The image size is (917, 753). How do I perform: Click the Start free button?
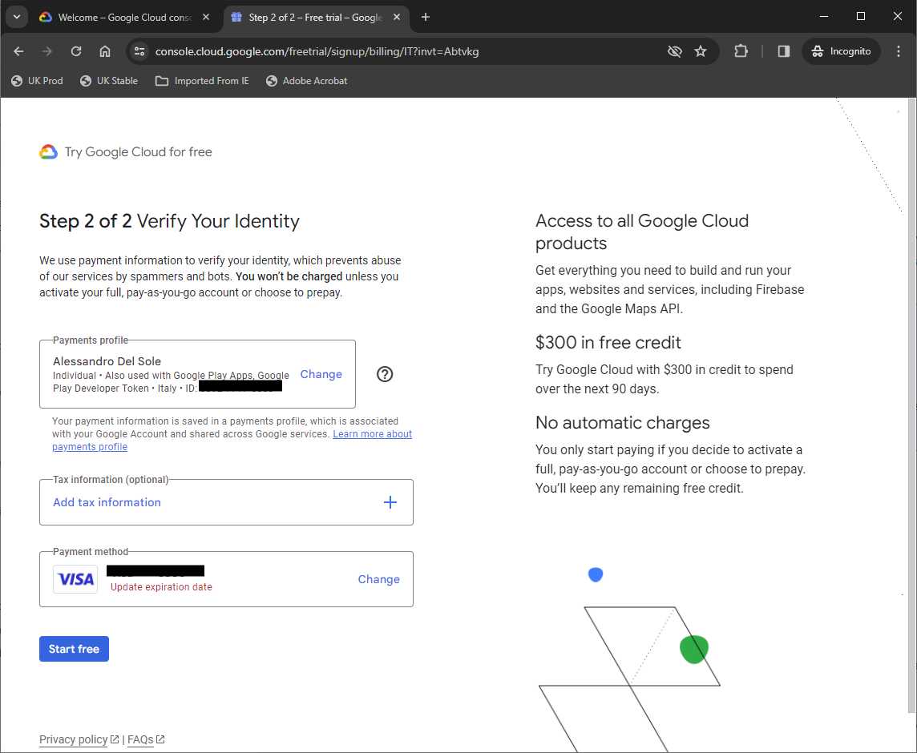tap(74, 649)
